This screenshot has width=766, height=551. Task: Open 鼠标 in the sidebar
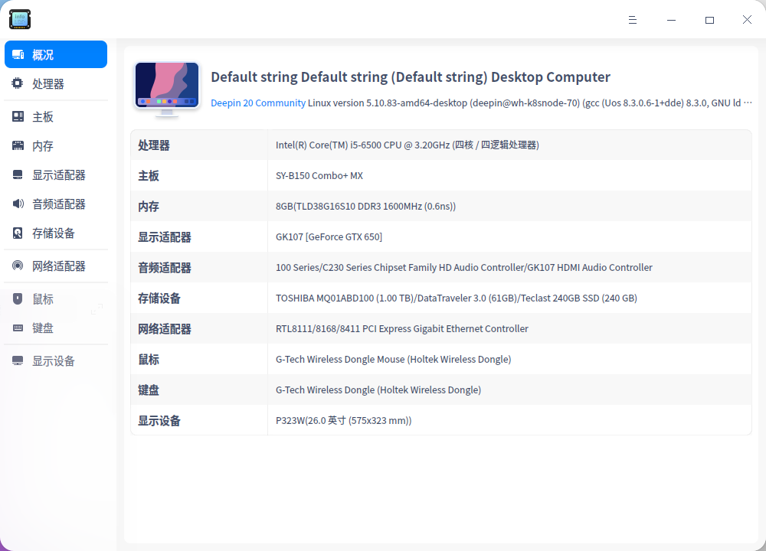[56, 298]
